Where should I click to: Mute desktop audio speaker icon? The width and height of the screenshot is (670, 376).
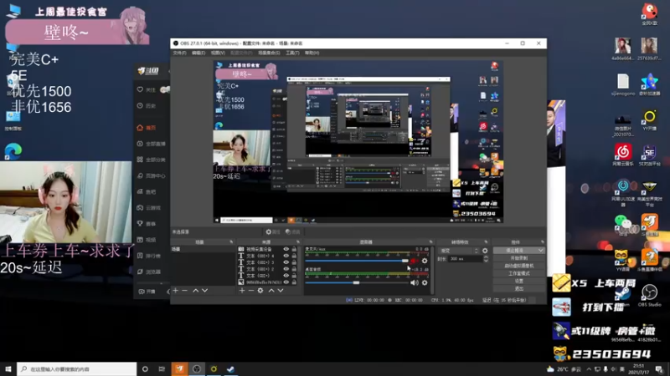click(x=414, y=282)
